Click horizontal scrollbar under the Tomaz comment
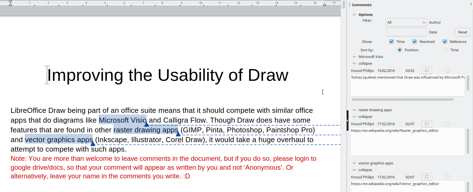 tap(403, 99)
